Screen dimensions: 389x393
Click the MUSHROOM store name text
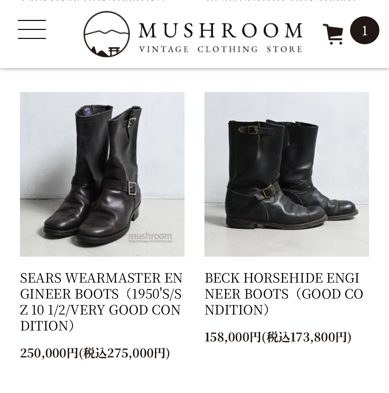[220, 31]
